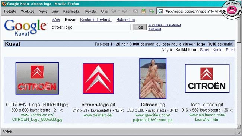
Task: Click the green arrow icon beside the address bar
Action: (x=151, y=11)
